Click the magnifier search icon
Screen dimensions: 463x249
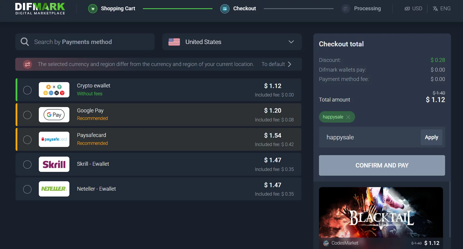[25, 42]
